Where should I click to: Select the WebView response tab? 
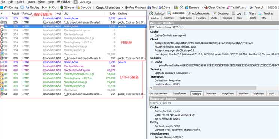coord(258,94)
